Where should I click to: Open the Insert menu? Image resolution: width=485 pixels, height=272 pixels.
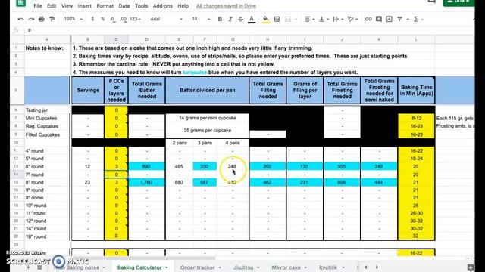click(x=84, y=6)
